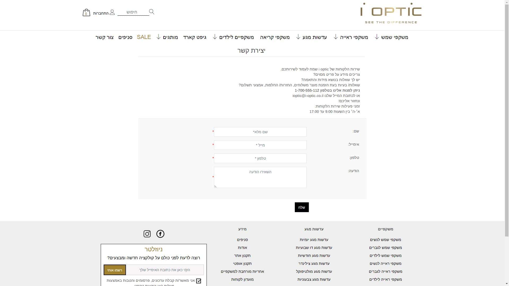Click the message textarea השאירו הודעה
Image resolution: width=509 pixels, height=286 pixels.
point(260,177)
